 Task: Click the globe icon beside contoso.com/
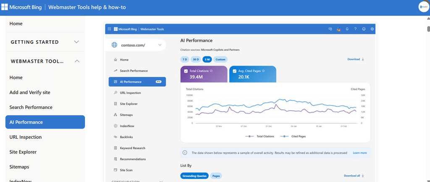click(x=114, y=45)
